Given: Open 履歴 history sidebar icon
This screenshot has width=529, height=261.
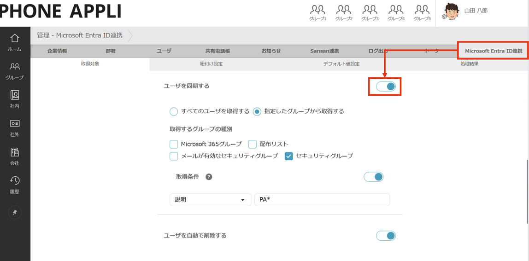Looking at the screenshot, I should 15,185.
